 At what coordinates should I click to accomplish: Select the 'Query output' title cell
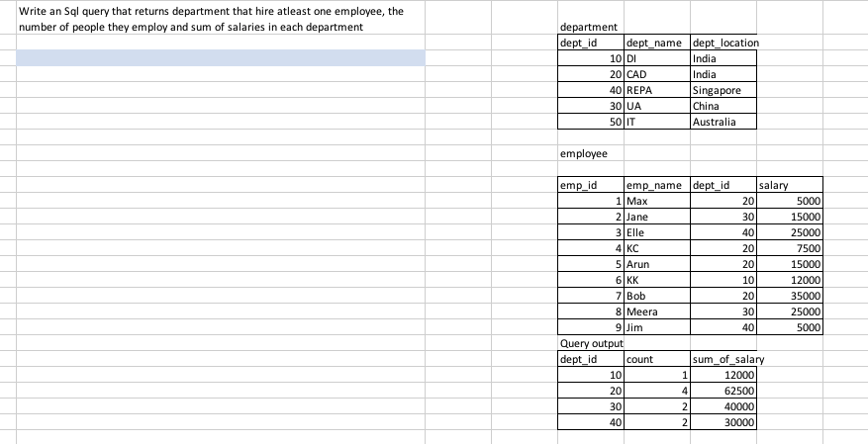[x=591, y=343]
